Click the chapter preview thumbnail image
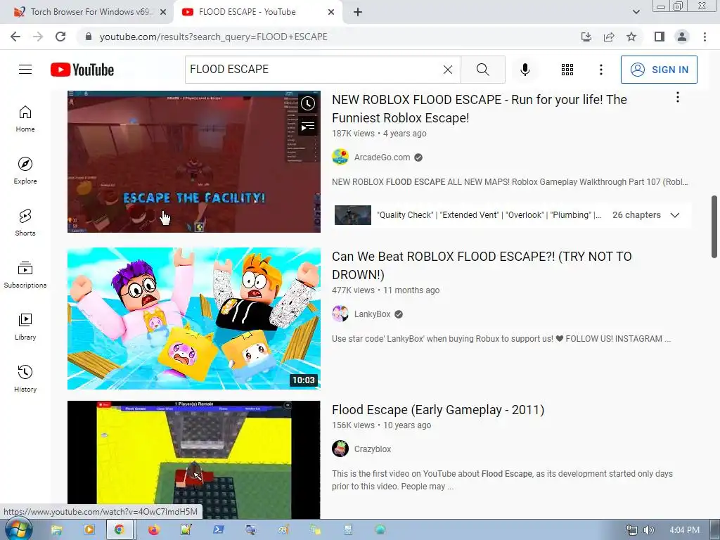Image resolution: width=720 pixels, height=540 pixels. point(353,215)
